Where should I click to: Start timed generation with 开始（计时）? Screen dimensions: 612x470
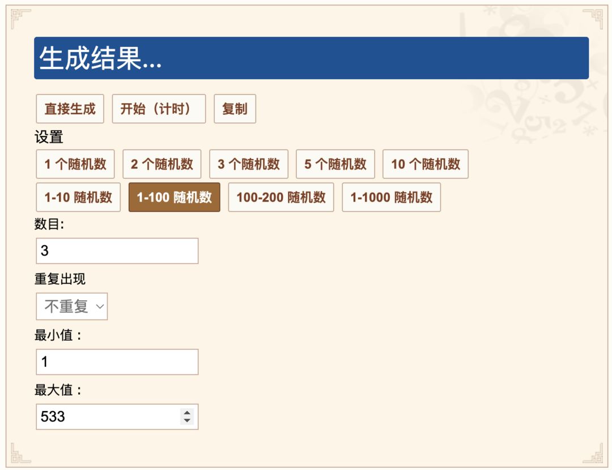pyautogui.click(x=159, y=108)
